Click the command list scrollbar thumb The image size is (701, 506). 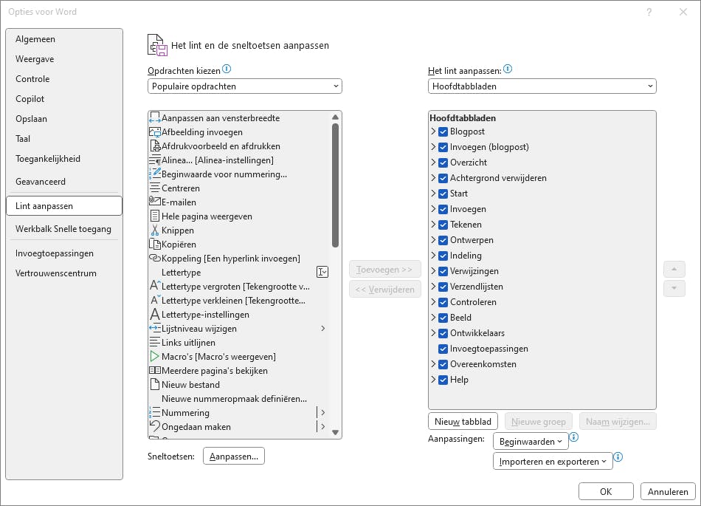click(x=335, y=185)
